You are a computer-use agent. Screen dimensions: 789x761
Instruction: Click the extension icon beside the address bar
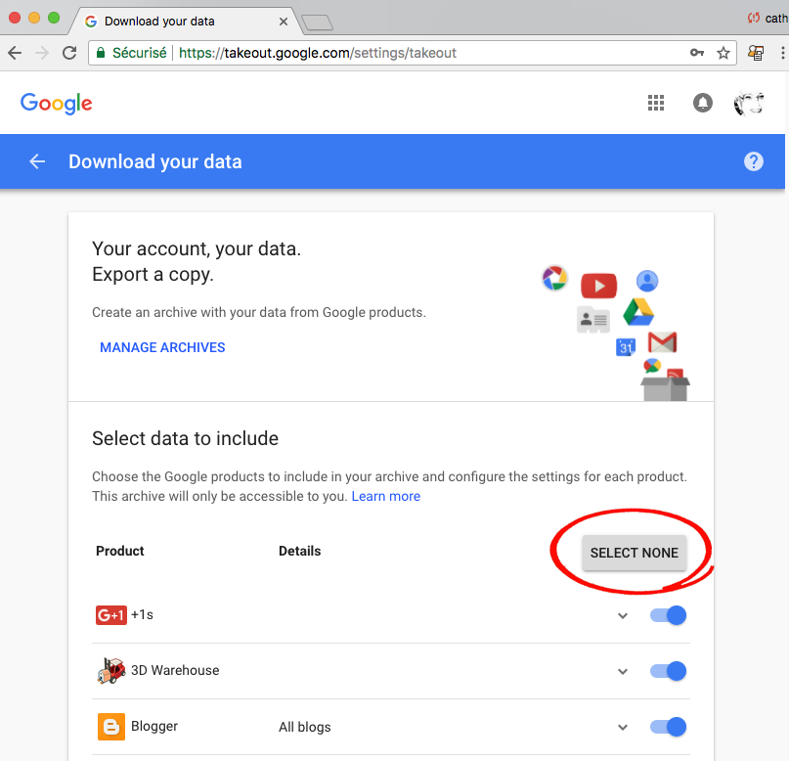point(756,53)
